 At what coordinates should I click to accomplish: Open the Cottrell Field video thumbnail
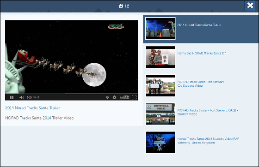(x=160, y=114)
